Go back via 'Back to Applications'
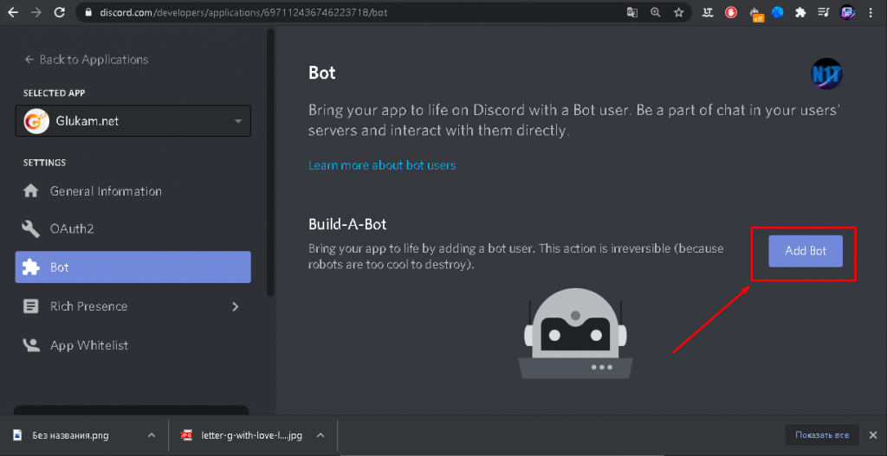Screen dimensions: 887x456 point(86,60)
